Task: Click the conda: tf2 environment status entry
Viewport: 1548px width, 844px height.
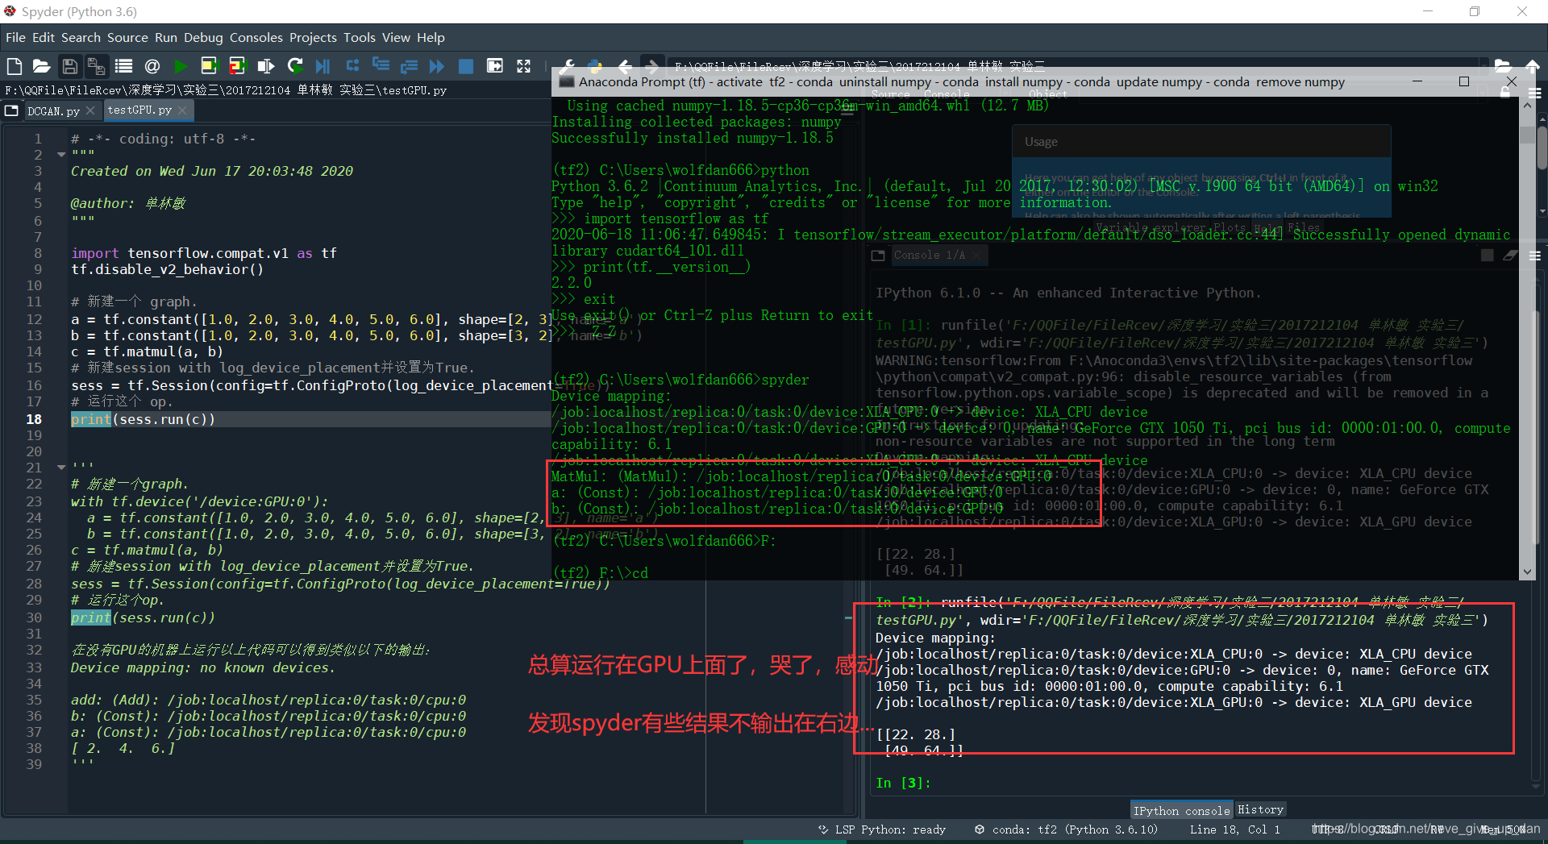Action: (x=1067, y=829)
